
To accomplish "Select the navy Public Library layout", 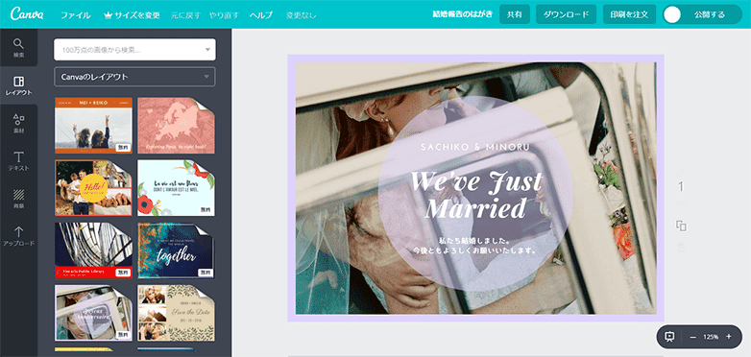I will 93,250.
